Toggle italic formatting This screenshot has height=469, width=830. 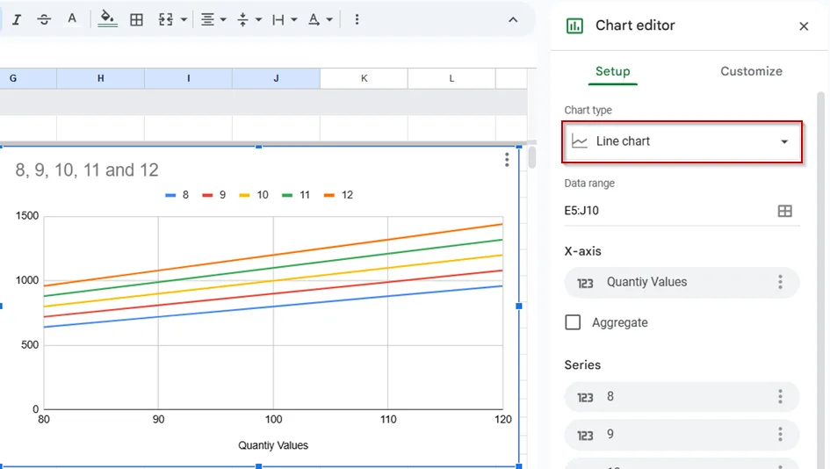pyautogui.click(x=17, y=19)
